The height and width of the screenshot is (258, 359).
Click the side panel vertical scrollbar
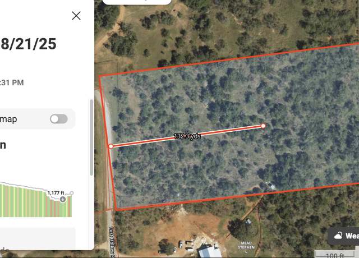91,137
